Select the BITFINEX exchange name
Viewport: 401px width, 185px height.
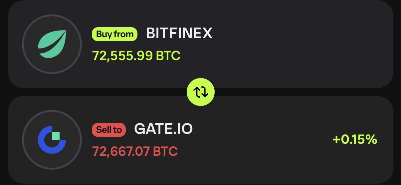179,34
